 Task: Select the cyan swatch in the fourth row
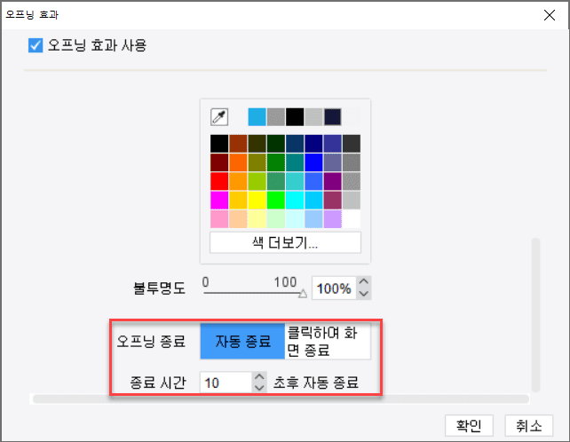click(x=295, y=201)
